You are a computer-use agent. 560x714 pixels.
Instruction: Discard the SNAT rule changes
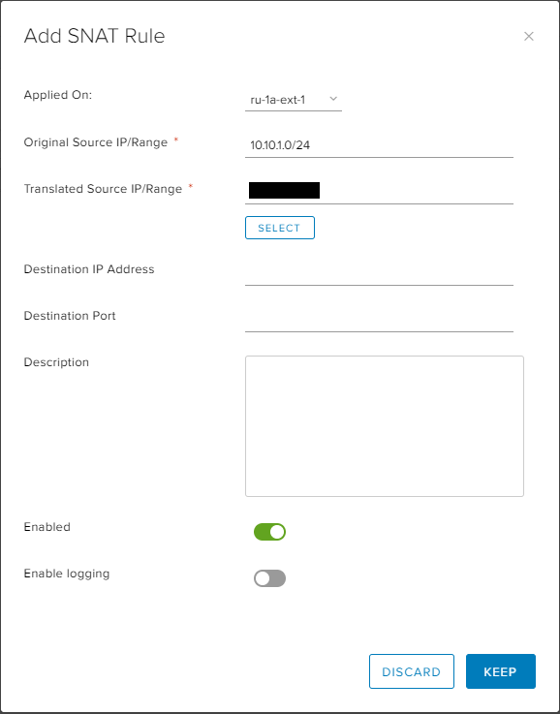point(412,671)
